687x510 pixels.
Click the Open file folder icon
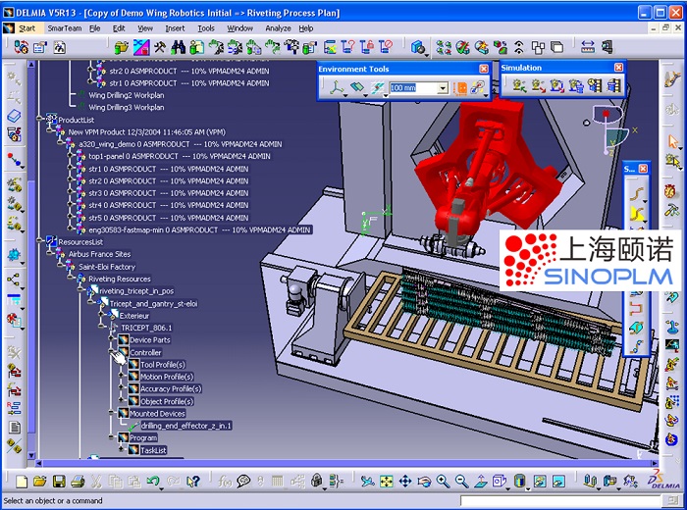click(40, 482)
